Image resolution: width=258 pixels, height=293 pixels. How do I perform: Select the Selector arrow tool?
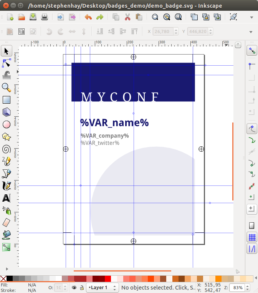[7, 51]
